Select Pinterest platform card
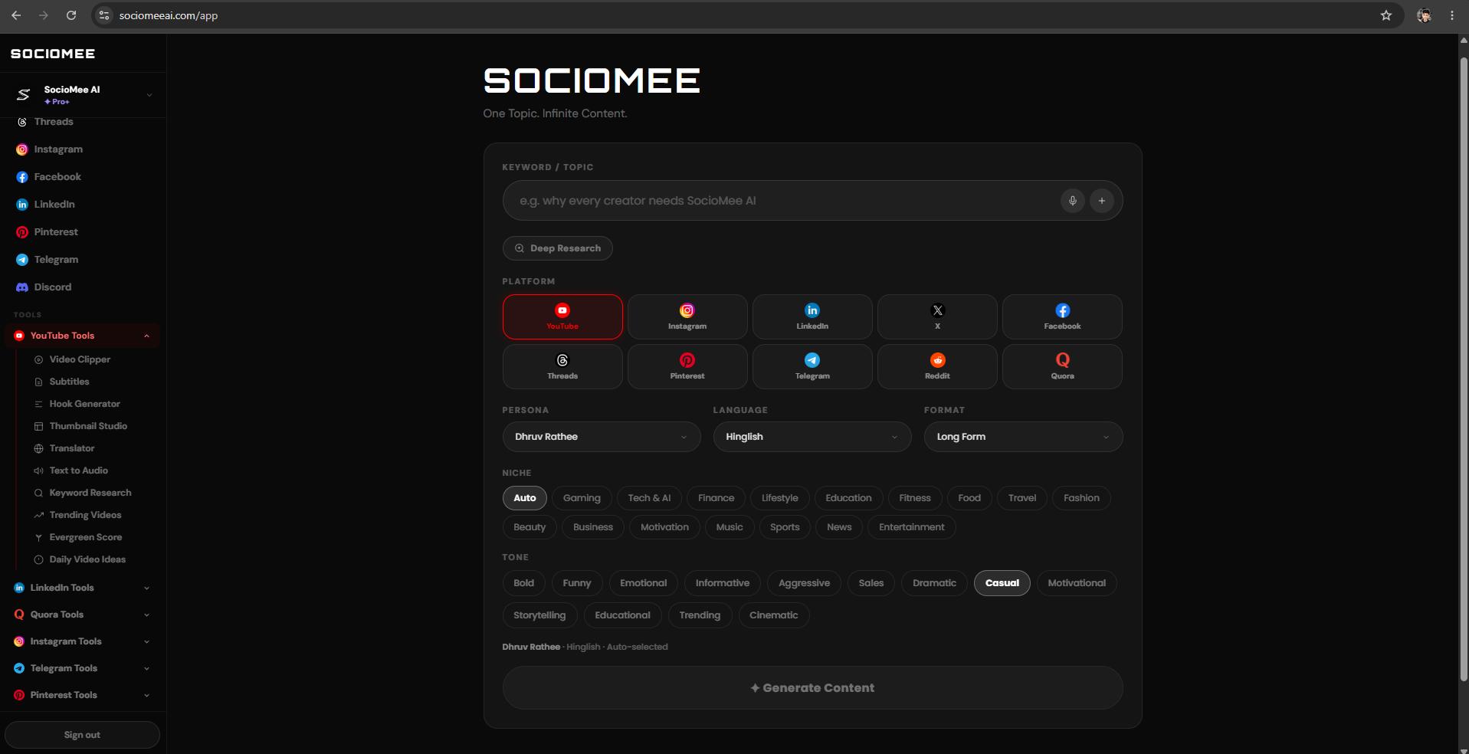Image resolution: width=1469 pixels, height=754 pixels. tap(687, 366)
